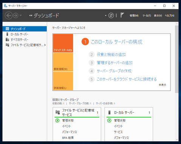Select the 詳細情報(L) tile
The image size is (181, 144).
pos(63,81)
